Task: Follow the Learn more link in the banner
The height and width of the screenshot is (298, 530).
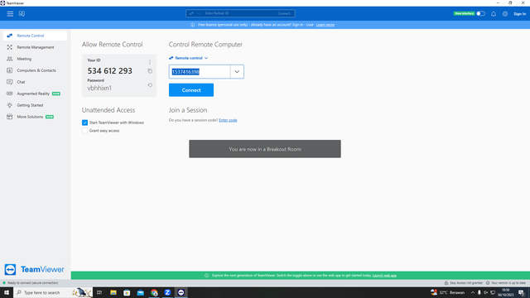Action: (325, 25)
